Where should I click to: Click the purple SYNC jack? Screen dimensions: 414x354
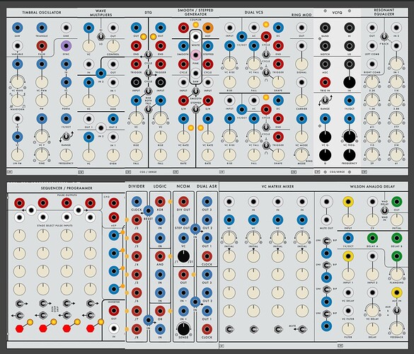click(x=66, y=46)
